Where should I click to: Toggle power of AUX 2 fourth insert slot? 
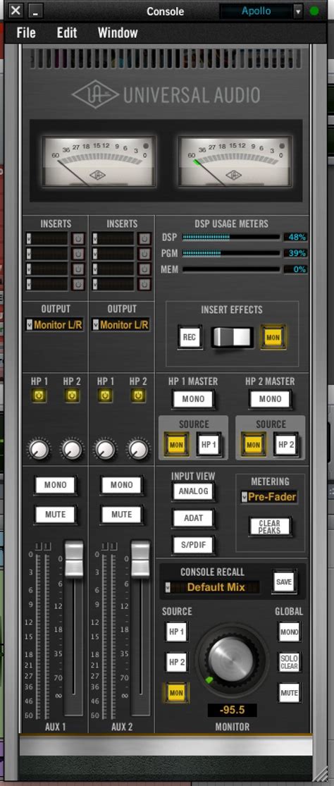coord(144,285)
